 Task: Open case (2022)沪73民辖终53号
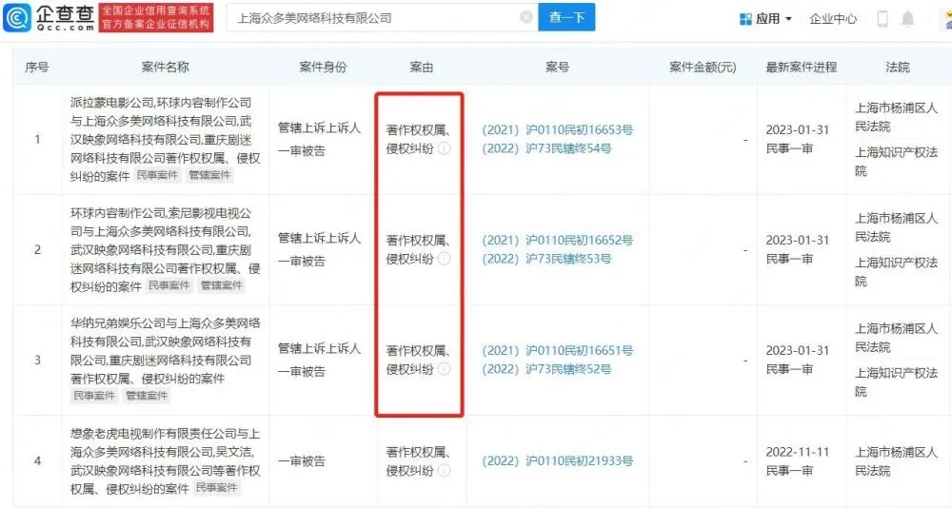[x=546, y=259]
